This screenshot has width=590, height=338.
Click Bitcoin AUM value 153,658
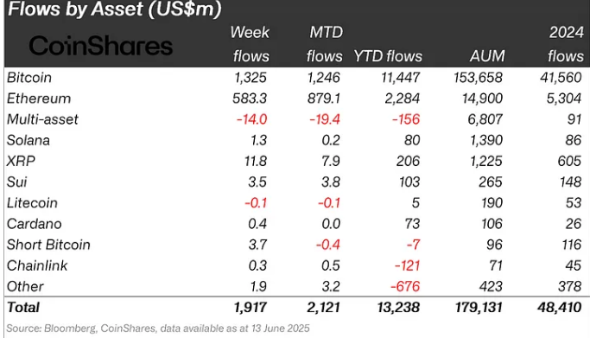click(x=478, y=78)
